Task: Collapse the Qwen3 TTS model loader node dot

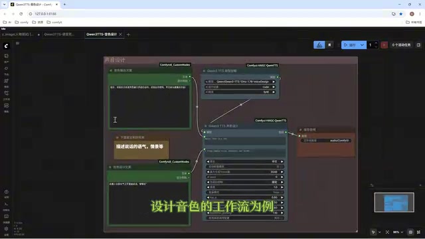Action: 204,71
